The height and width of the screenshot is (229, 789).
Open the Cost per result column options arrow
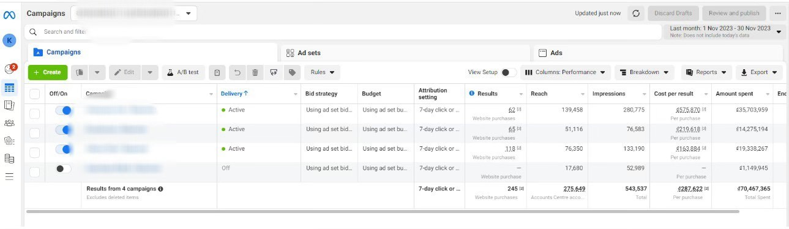click(706, 94)
